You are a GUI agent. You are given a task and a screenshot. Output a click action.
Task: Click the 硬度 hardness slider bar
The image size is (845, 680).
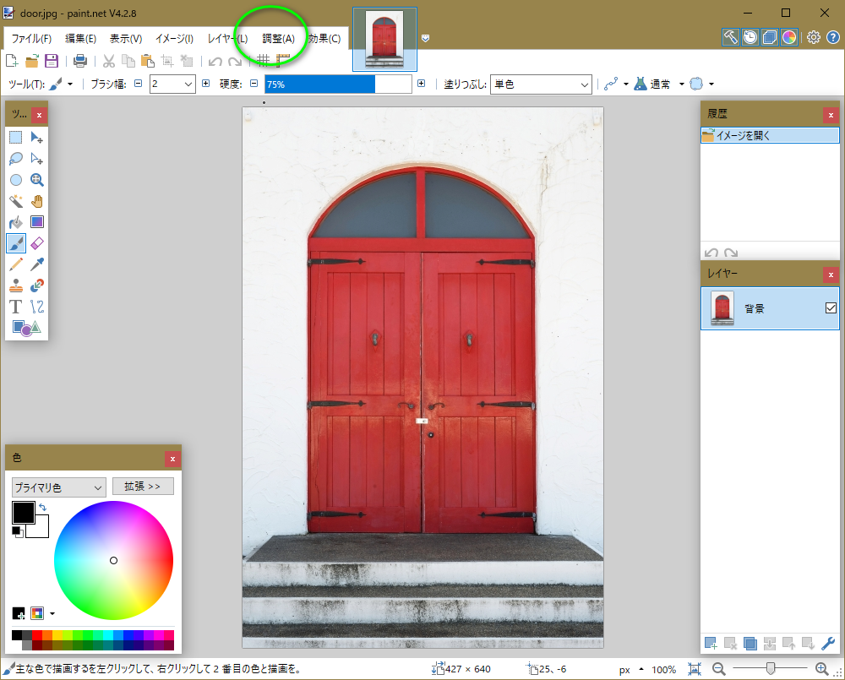(338, 84)
